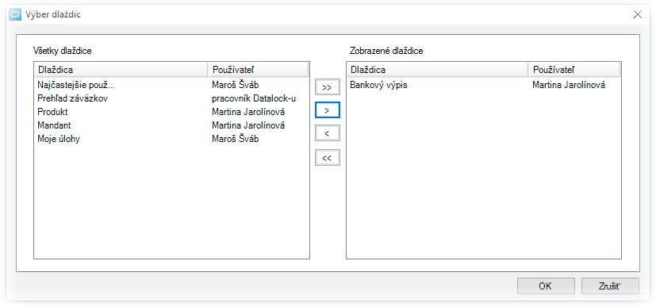This screenshot has width=656, height=307.
Task: Cancel the dialog with Zrušiť button
Action: [x=610, y=286]
